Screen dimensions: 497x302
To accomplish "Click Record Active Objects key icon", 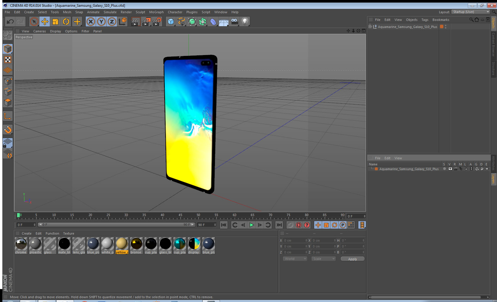I will point(290,225).
